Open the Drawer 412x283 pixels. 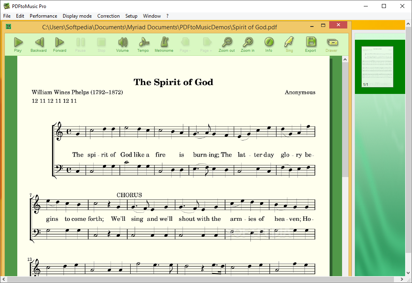pyautogui.click(x=332, y=45)
